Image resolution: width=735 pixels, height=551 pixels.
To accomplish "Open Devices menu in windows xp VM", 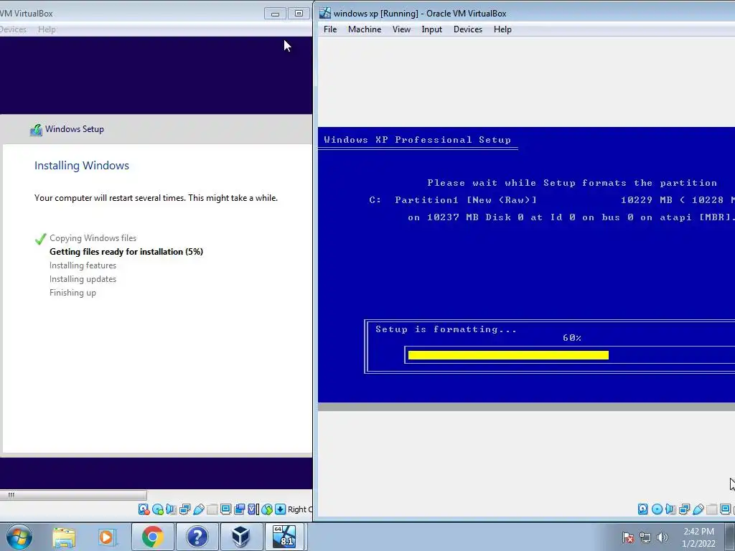I will point(468,29).
